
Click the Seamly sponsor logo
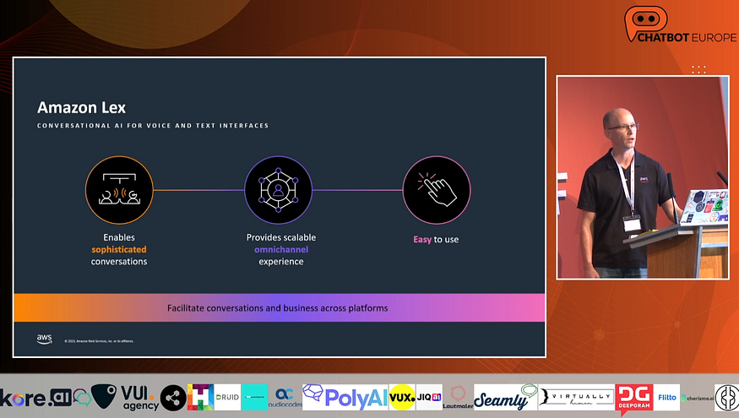point(506,397)
